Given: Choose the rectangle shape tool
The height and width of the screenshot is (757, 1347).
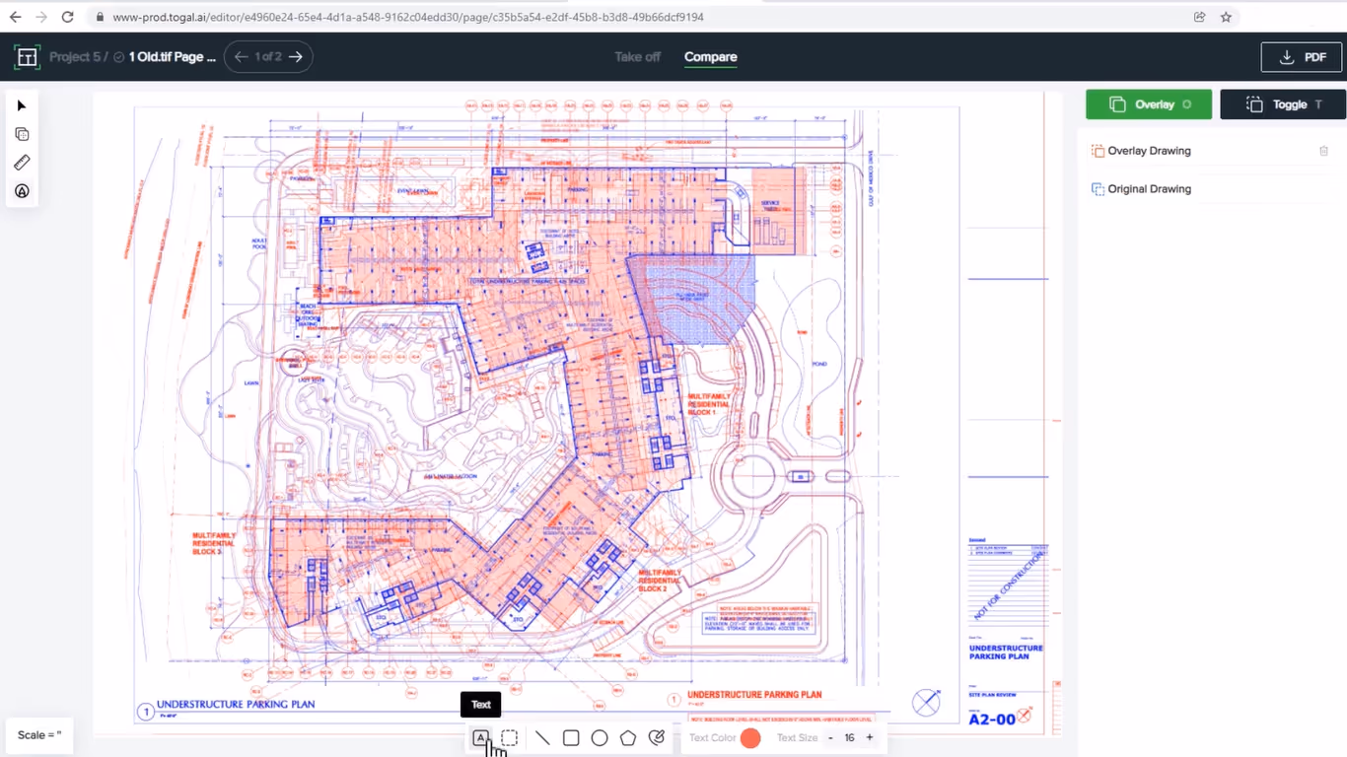Looking at the screenshot, I should tap(571, 737).
